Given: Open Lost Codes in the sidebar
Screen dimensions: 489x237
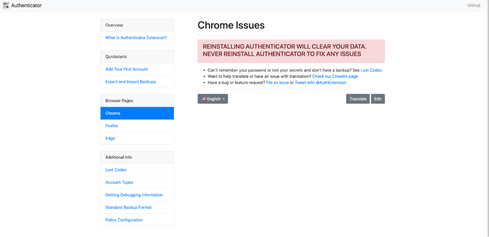Looking at the screenshot, I should pyautogui.click(x=116, y=170).
